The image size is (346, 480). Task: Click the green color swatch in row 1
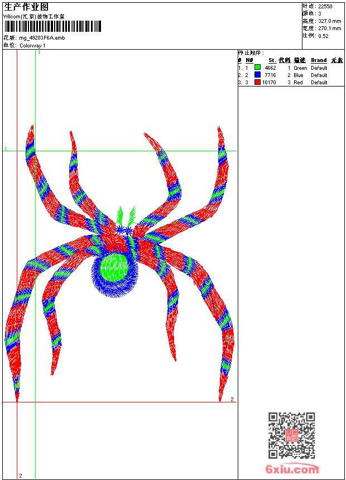(x=257, y=68)
